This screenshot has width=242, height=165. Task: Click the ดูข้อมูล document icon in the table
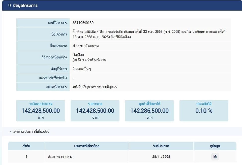pos(215,156)
